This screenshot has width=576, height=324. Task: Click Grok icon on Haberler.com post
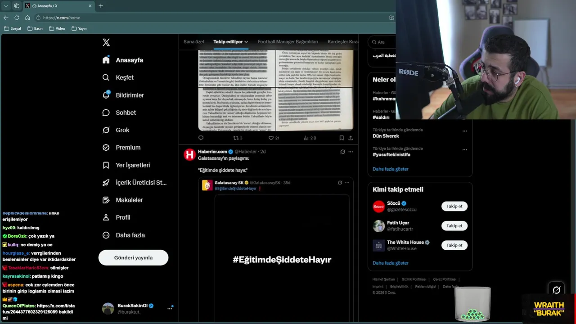point(342,152)
